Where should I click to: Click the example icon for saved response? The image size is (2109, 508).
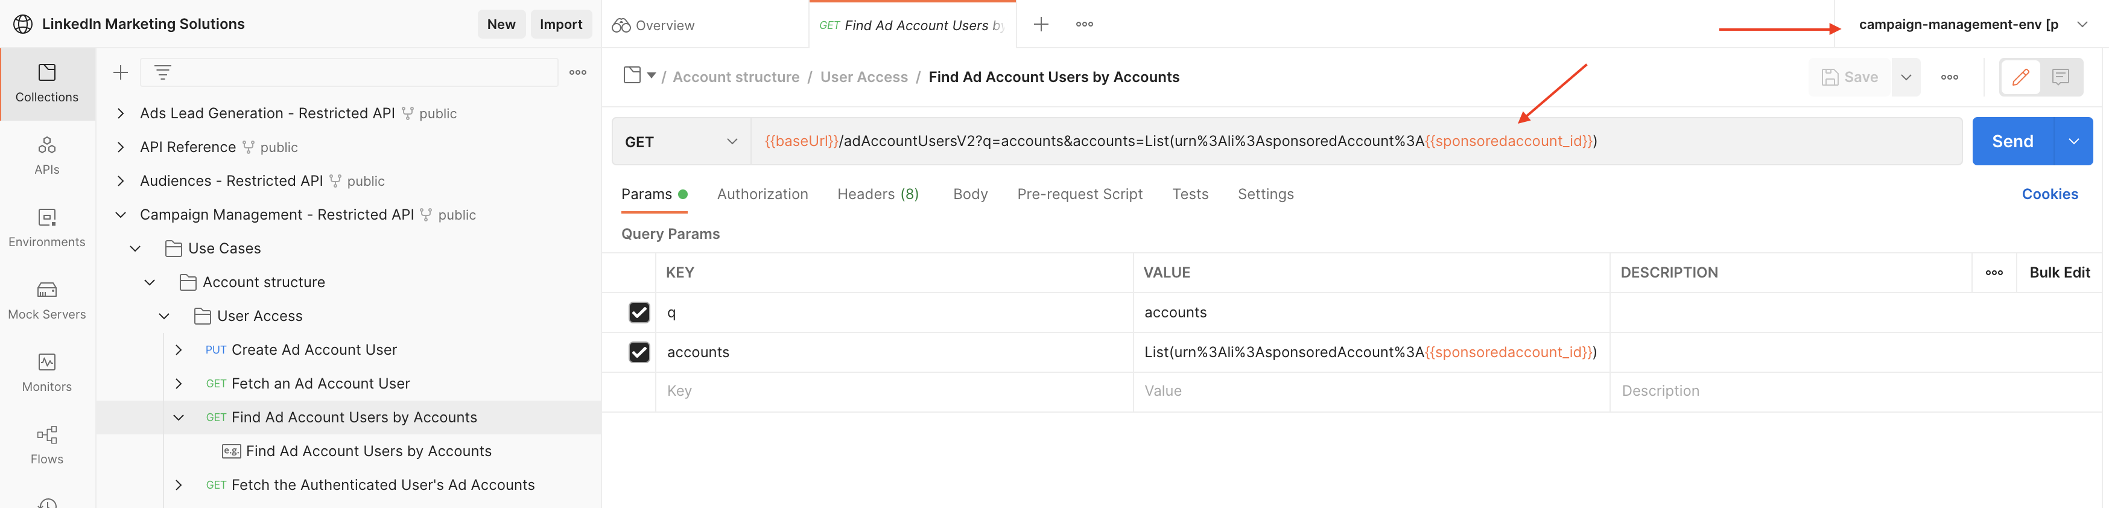tap(231, 451)
